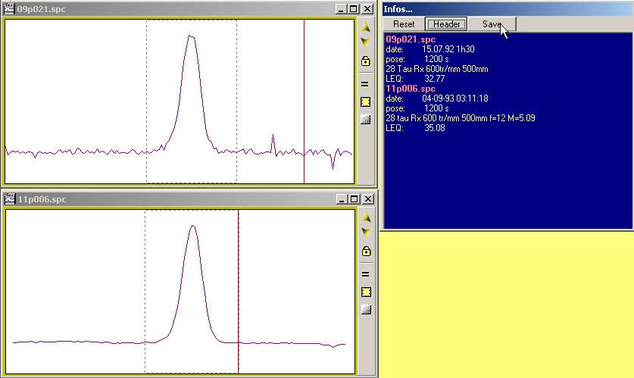Open 11p006.spc window system menu icon
This screenshot has width=634, height=378.
(10, 199)
